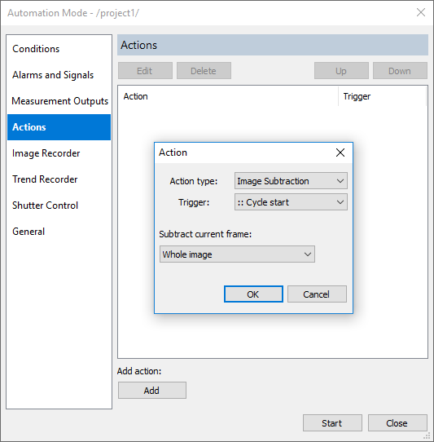Close the Automation Mode window

pos(421,12)
